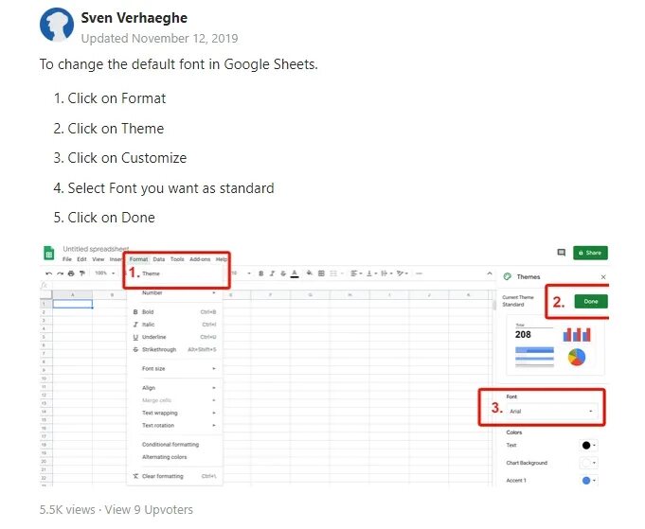Open the Vertical align toolbar dropdown
The width and height of the screenshot is (645, 529).
click(x=371, y=273)
